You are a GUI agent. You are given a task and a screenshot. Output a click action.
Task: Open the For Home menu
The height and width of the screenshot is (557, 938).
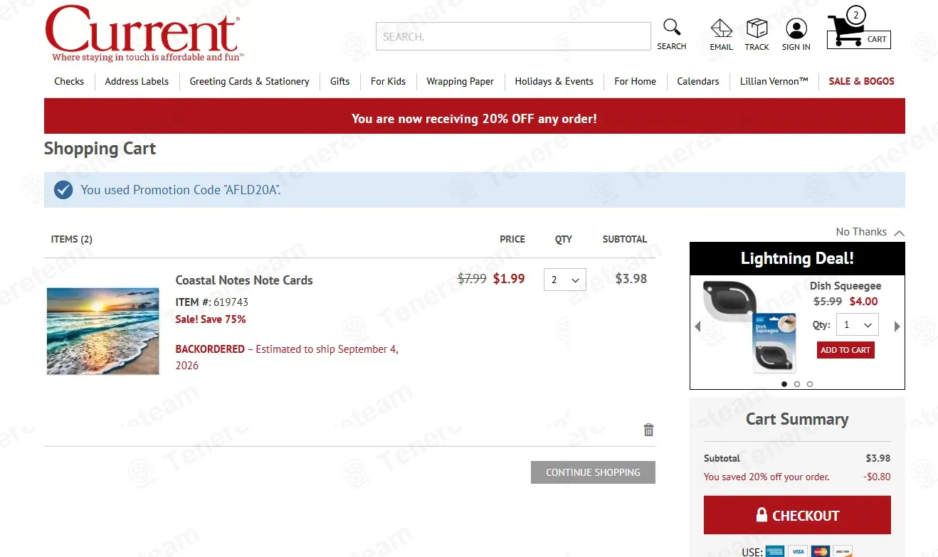point(635,81)
